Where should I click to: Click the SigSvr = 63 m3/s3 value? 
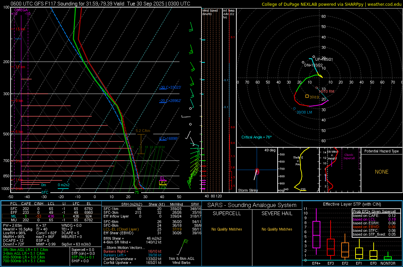(x=76, y=244)
